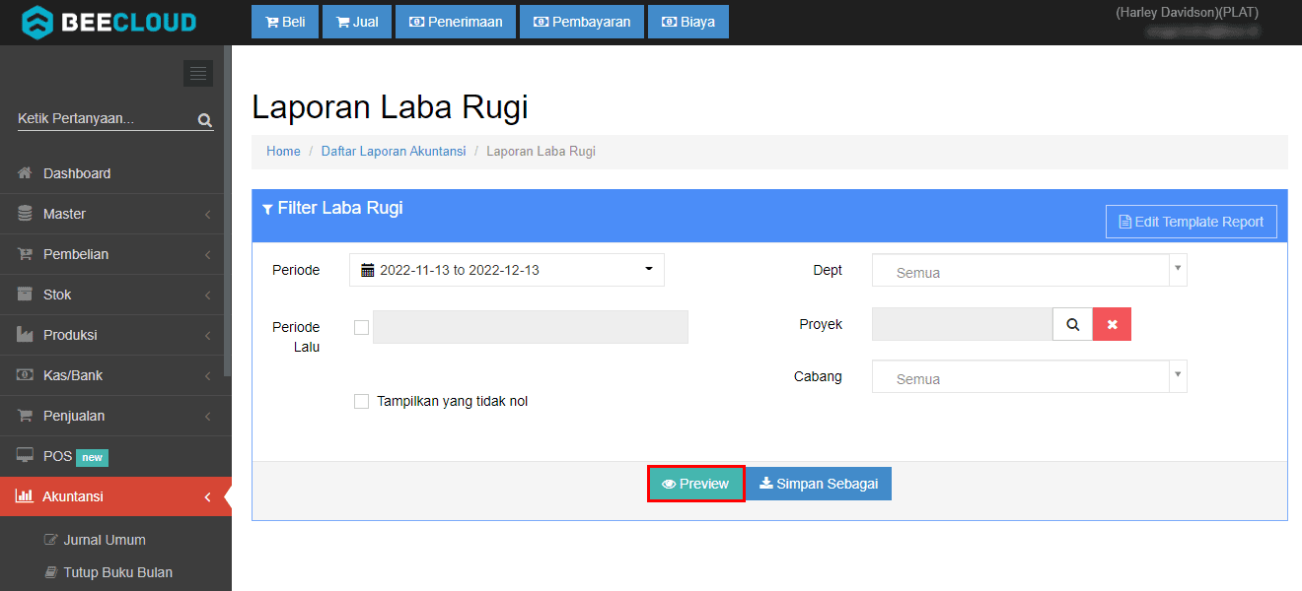Clear Proyek with red X button
Viewport: 1302px width, 591px height.
[1112, 324]
